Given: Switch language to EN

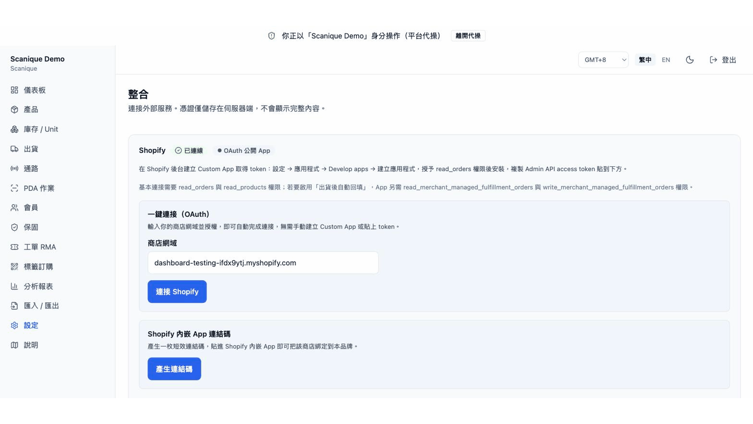Looking at the screenshot, I should 666,60.
